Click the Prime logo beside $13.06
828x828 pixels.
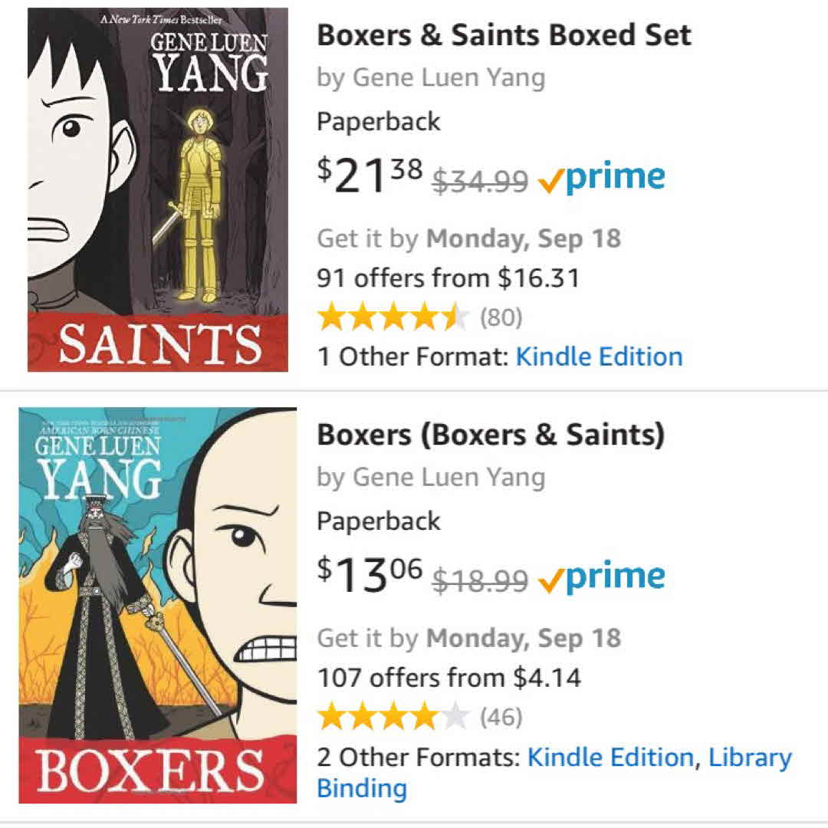tap(601, 577)
